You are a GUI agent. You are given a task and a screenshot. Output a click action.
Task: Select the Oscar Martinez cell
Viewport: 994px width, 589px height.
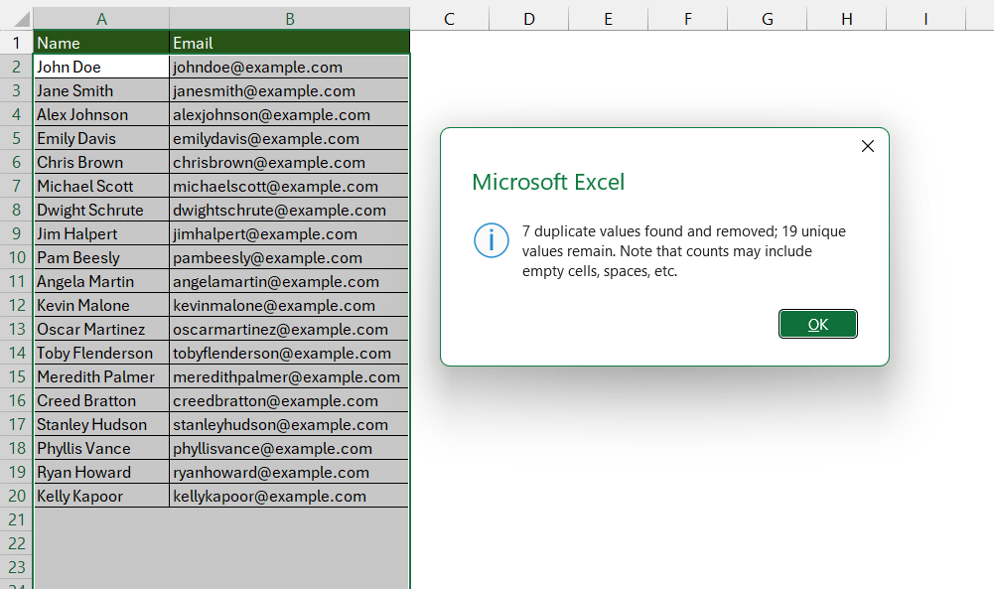(101, 329)
